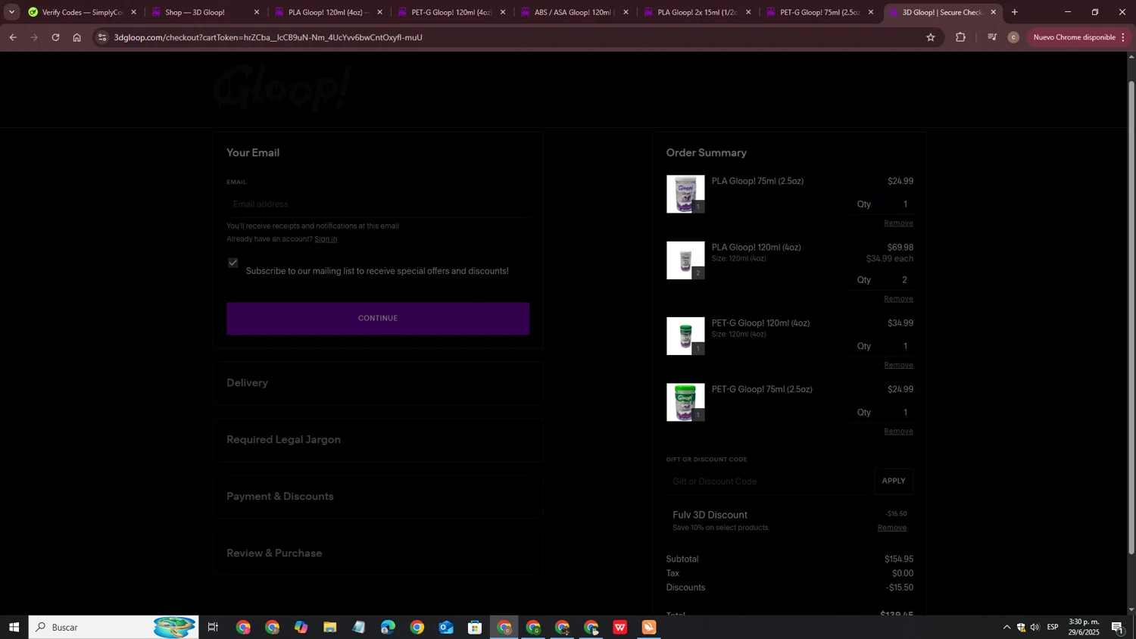Switch to Shop — 3D Gloop! tab
Image resolution: width=1136 pixels, height=639 pixels.
[204, 12]
